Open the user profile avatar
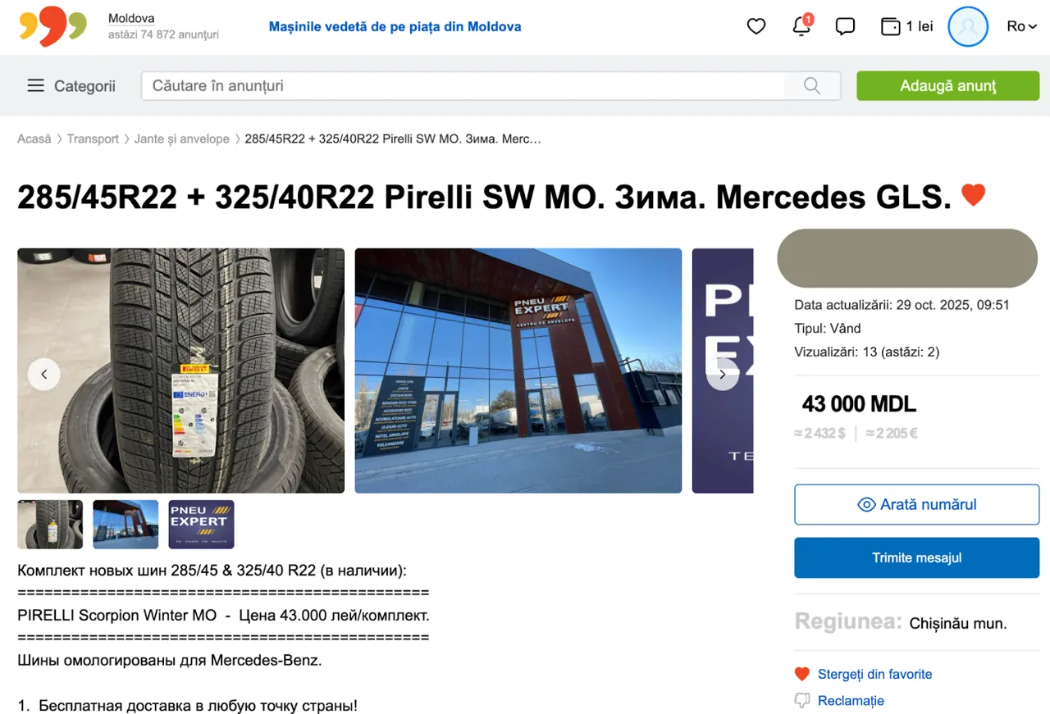Screen dimensions: 1050x714 pyautogui.click(x=968, y=26)
